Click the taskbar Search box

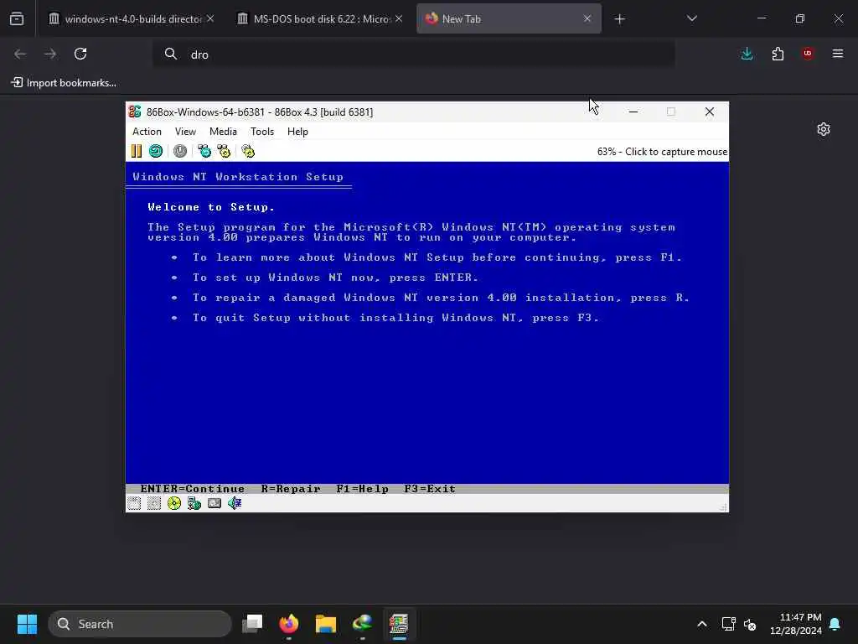tap(140, 624)
